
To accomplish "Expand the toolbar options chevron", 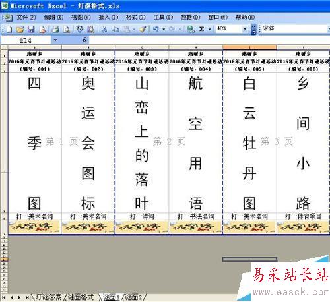I will pyautogui.click(x=254, y=29).
